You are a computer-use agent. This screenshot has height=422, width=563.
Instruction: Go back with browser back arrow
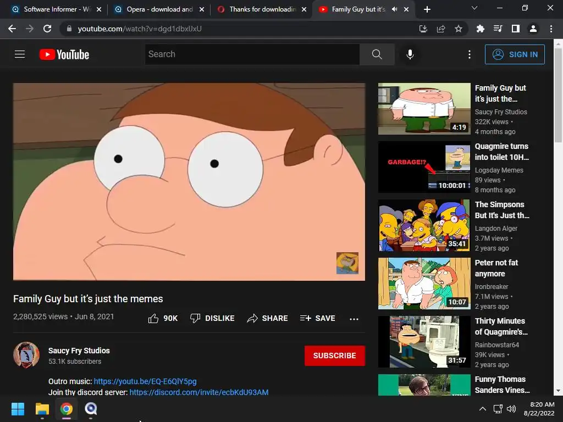pyautogui.click(x=12, y=29)
